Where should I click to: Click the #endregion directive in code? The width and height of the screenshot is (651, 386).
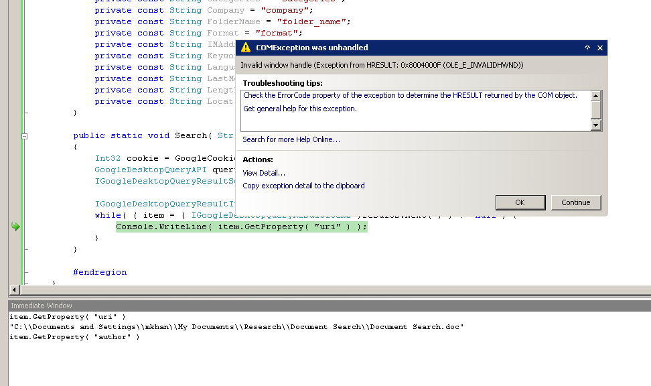[100, 272]
